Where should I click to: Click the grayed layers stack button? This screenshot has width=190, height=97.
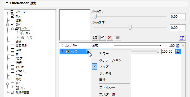[x=118, y=38]
